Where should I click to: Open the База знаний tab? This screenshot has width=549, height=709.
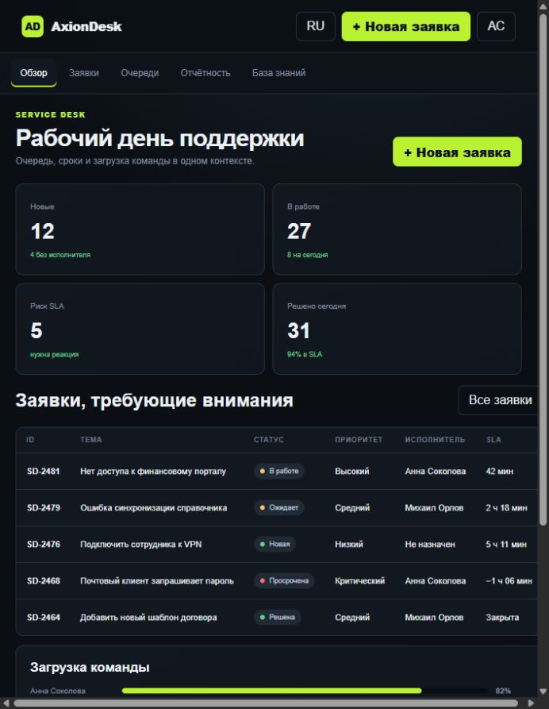(x=278, y=73)
